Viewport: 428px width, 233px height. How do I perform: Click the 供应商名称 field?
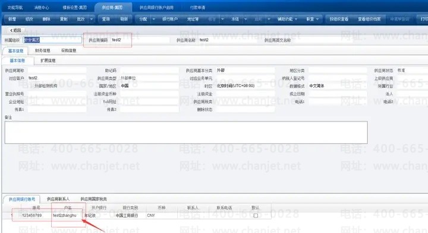228,40
